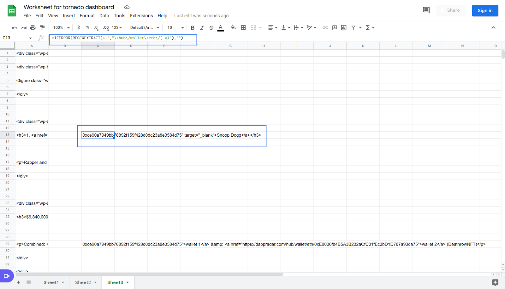Open the Insert menu
Viewport: 505px width, 289px height.
point(69,16)
